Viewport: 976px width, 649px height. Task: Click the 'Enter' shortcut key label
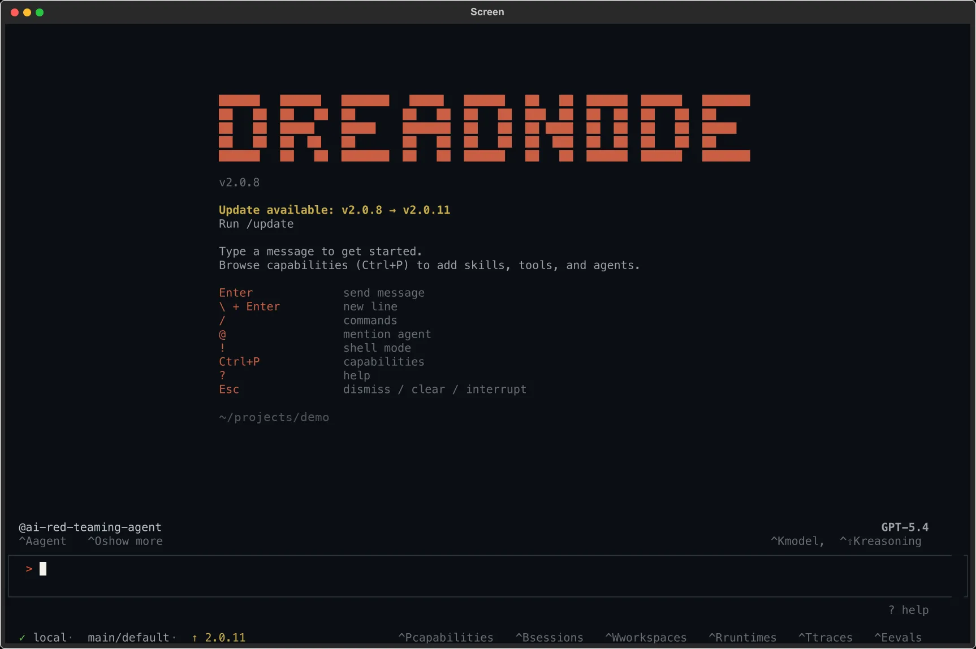(x=236, y=293)
